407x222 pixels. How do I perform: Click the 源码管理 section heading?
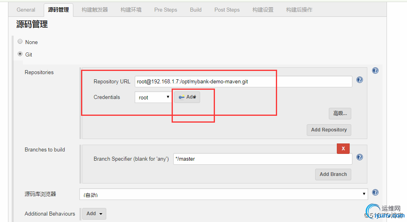(x=32, y=24)
